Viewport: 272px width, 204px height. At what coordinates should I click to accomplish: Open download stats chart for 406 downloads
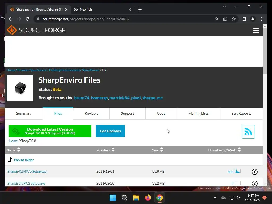(238, 171)
